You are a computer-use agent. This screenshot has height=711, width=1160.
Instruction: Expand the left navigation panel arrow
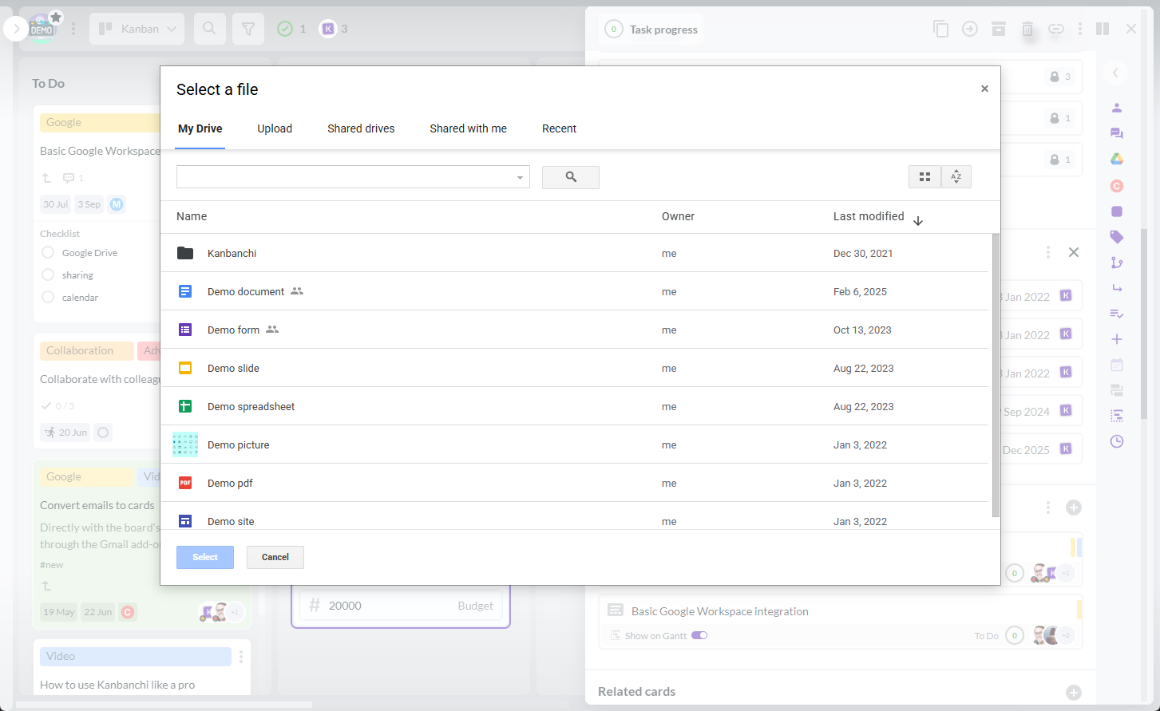click(16, 30)
